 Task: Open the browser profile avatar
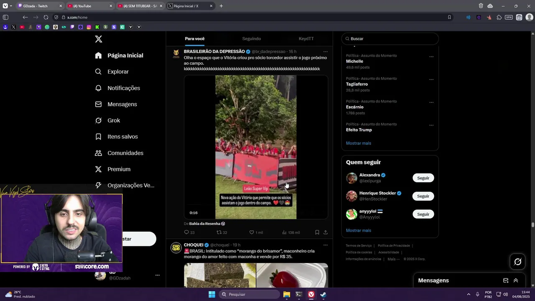pos(529,17)
